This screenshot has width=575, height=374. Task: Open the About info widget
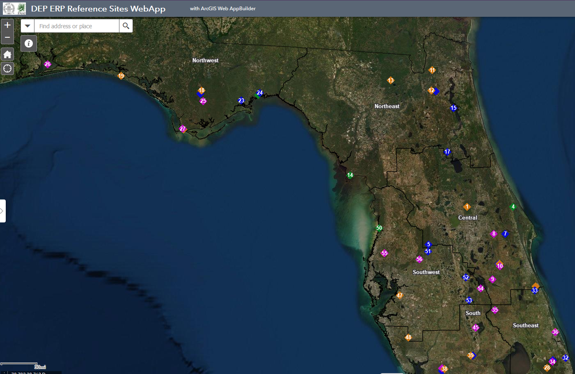[x=28, y=43]
